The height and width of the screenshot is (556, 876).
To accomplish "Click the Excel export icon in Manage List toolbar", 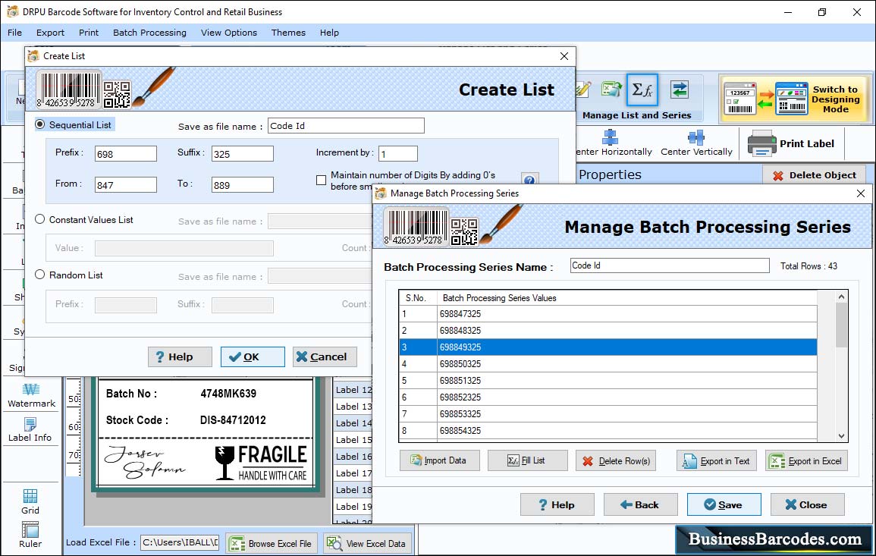I will [x=611, y=90].
